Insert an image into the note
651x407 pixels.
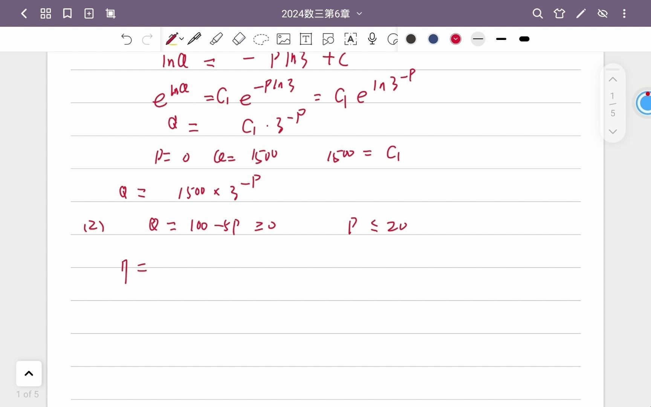pos(284,39)
